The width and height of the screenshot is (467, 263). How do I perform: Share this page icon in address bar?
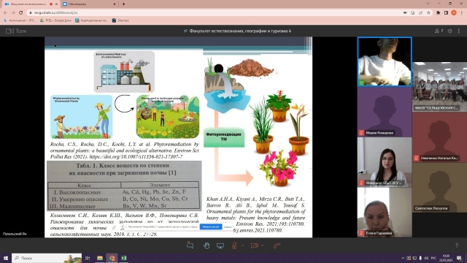(421, 13)
